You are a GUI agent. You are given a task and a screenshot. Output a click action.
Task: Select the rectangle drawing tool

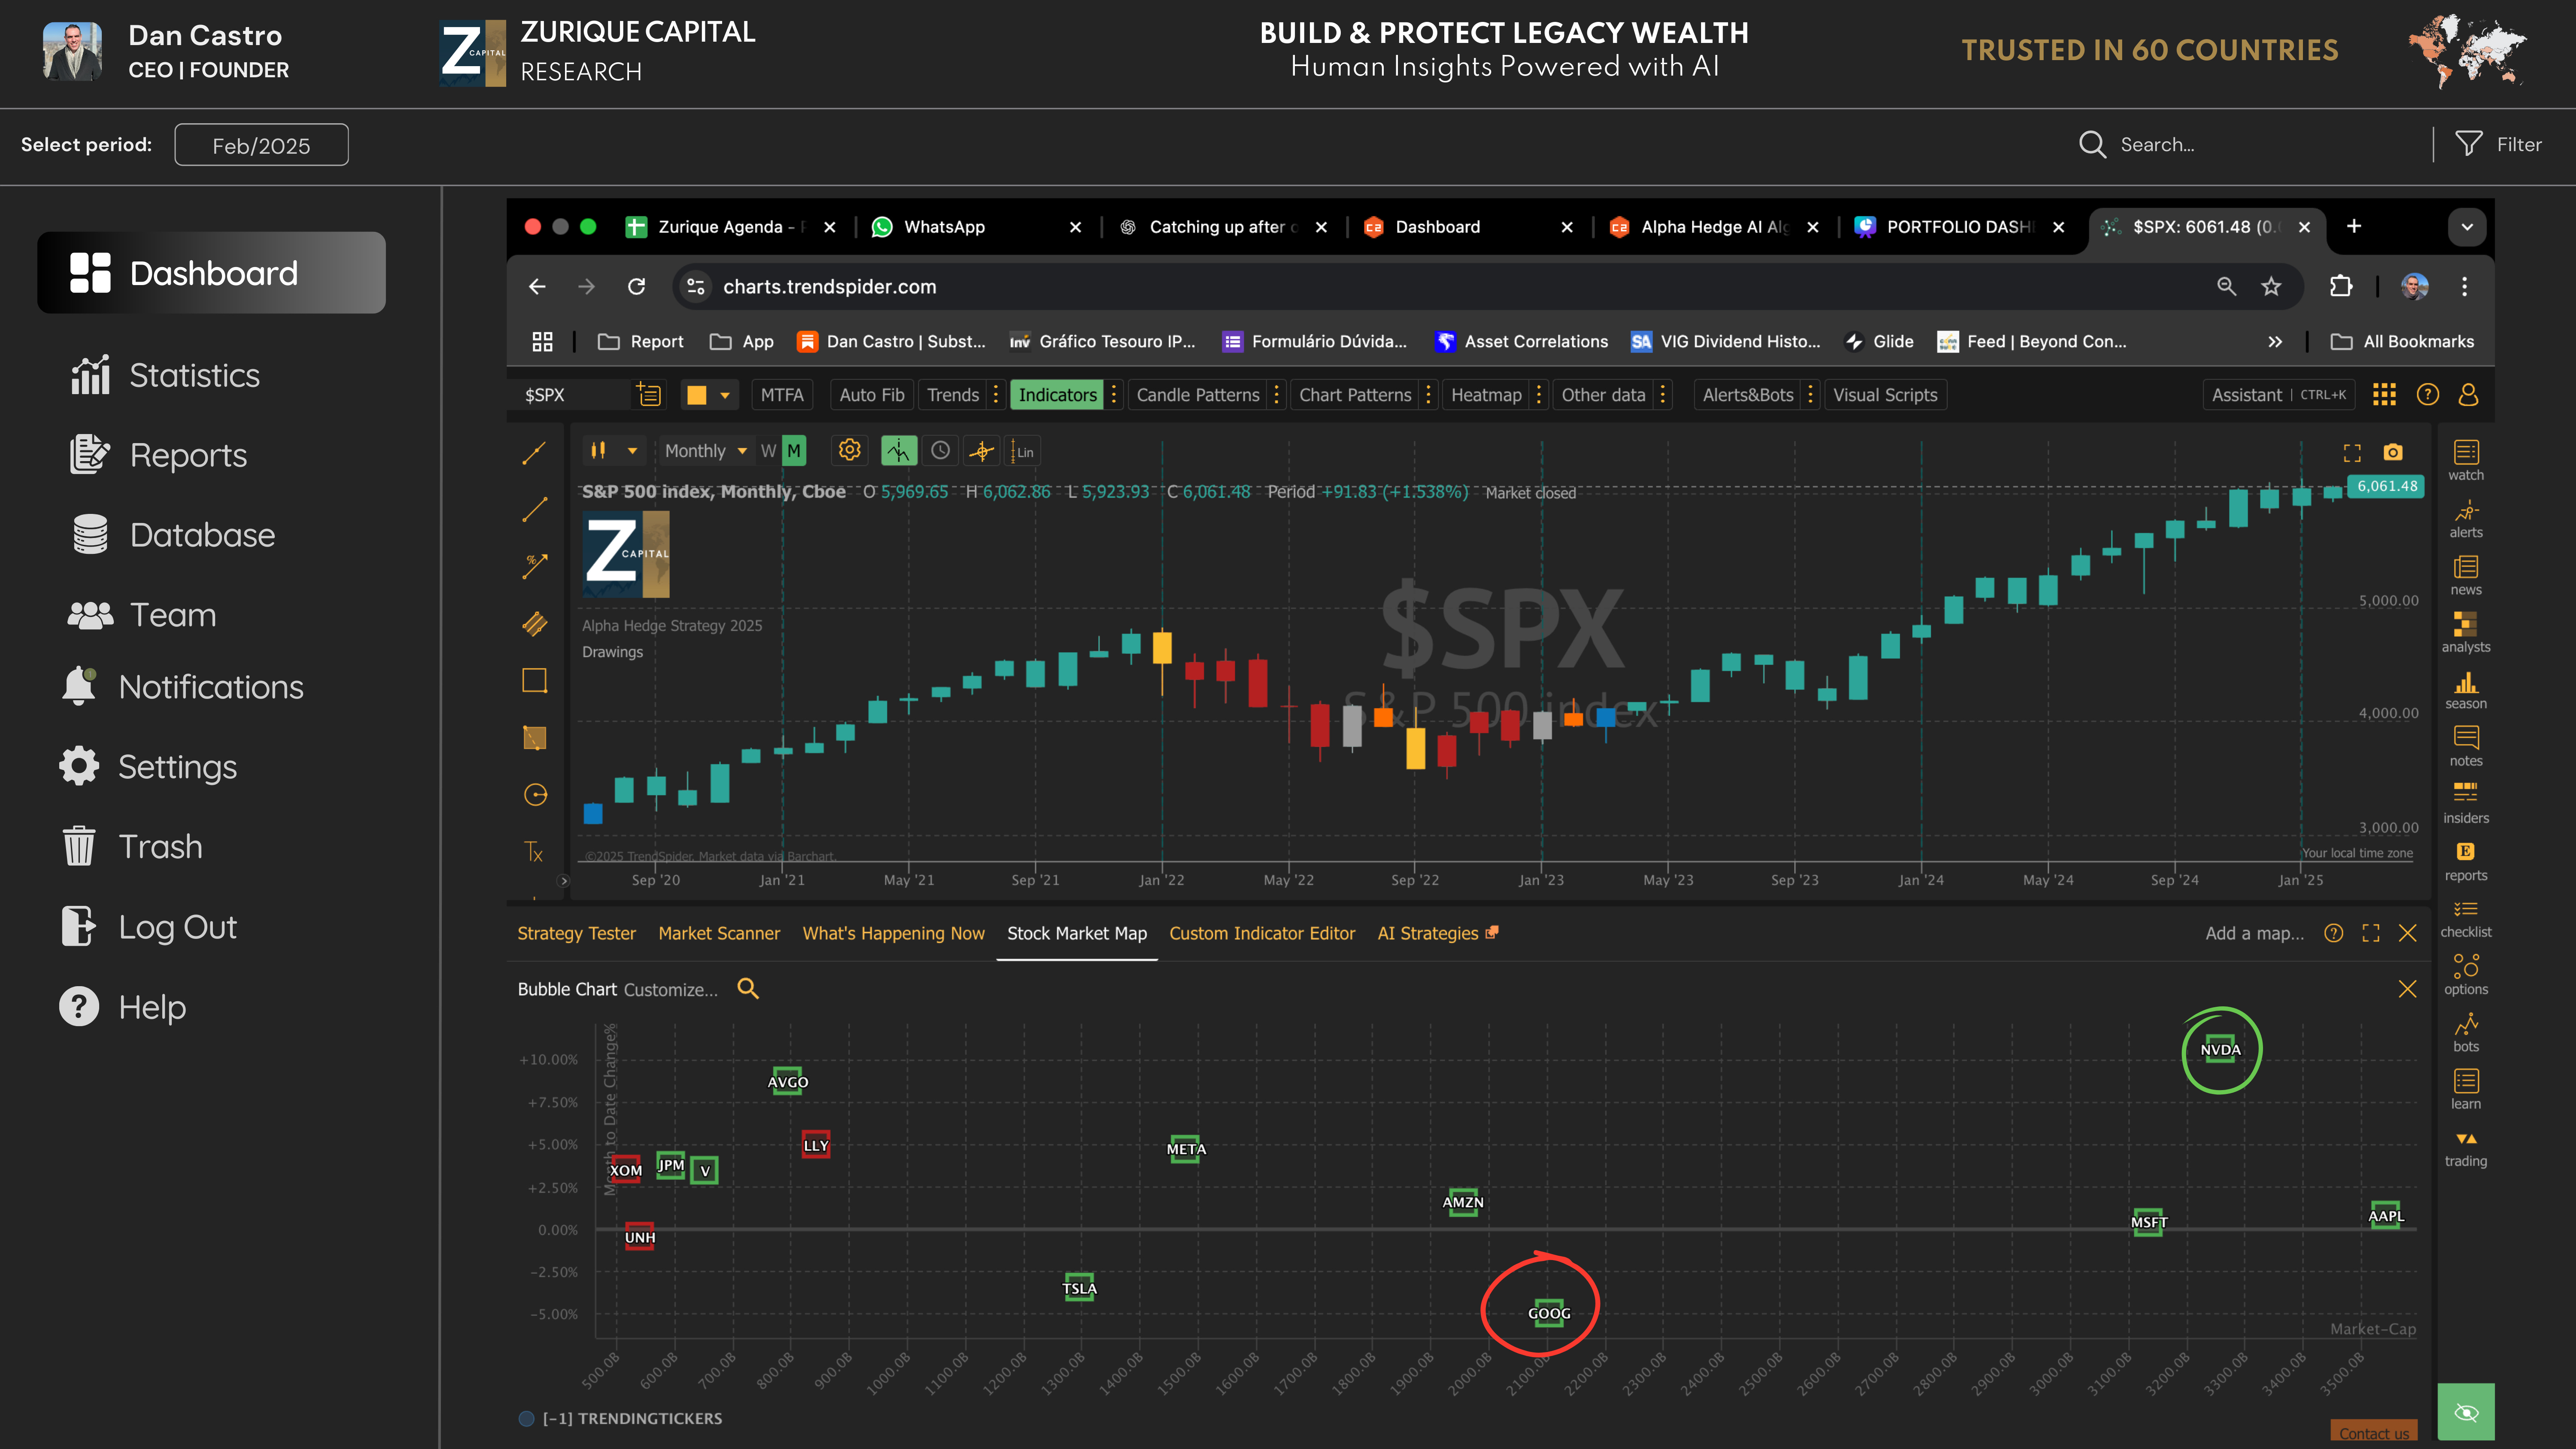point(535,681)
